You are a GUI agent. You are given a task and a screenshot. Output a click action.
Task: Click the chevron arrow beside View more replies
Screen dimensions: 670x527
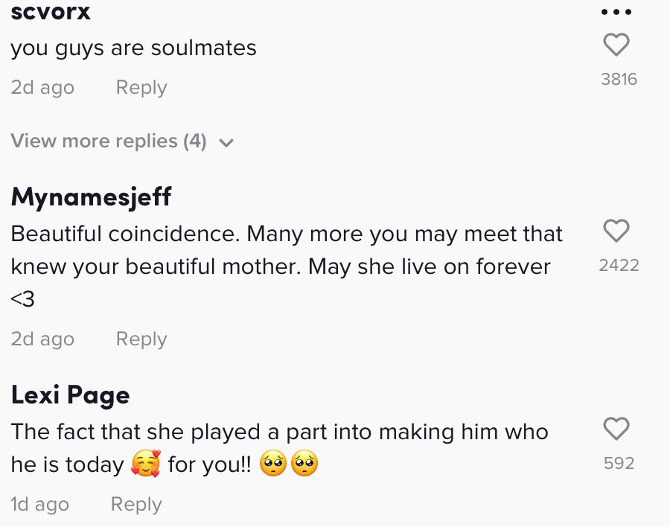(x=227, y=143)
